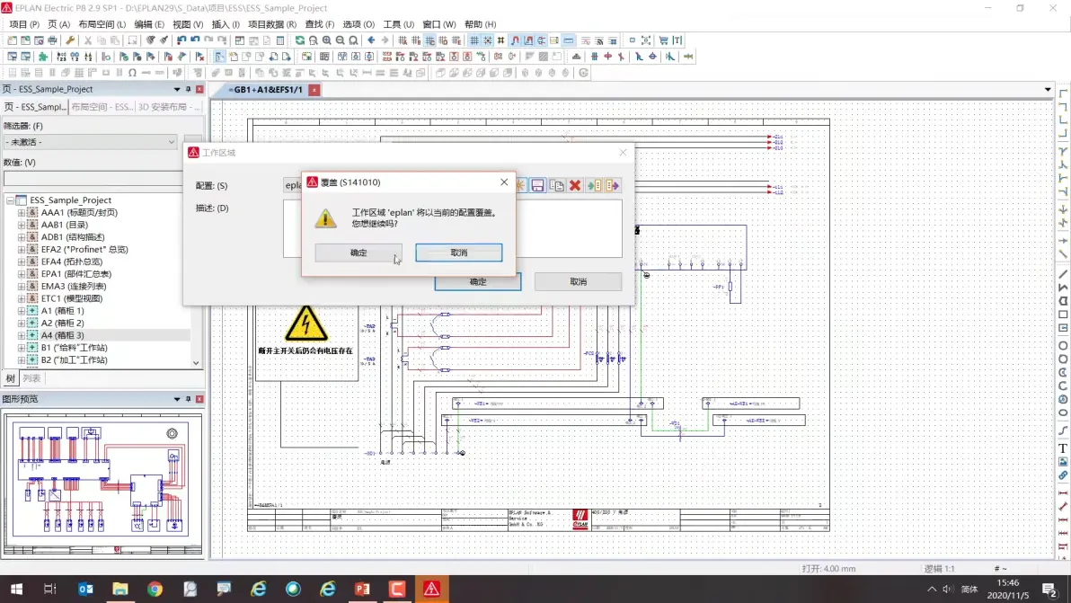Select the line drawing tool on right toolbar

click(x=1063, y=274)
